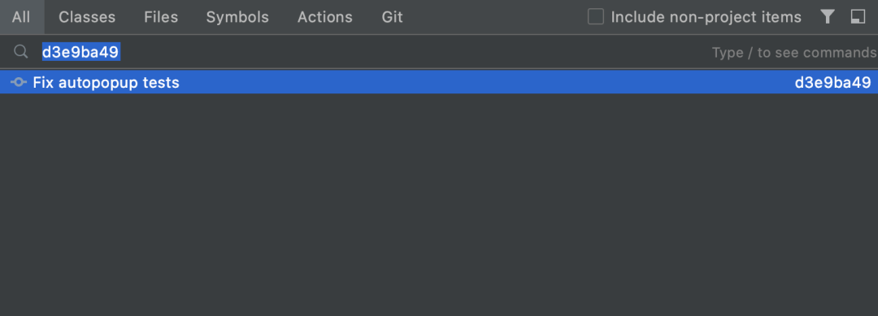Image resolution: width=878 pixels, height=316 pixels.
Task: Click the d3e9ba49 hash in the result row
Action: point(832,83)
